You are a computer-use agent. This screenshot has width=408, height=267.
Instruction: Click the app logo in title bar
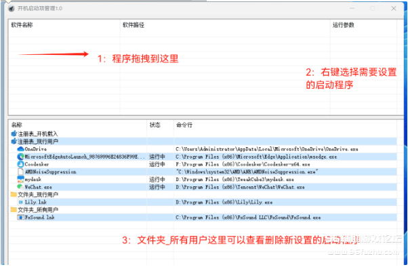tap(12, 9)
